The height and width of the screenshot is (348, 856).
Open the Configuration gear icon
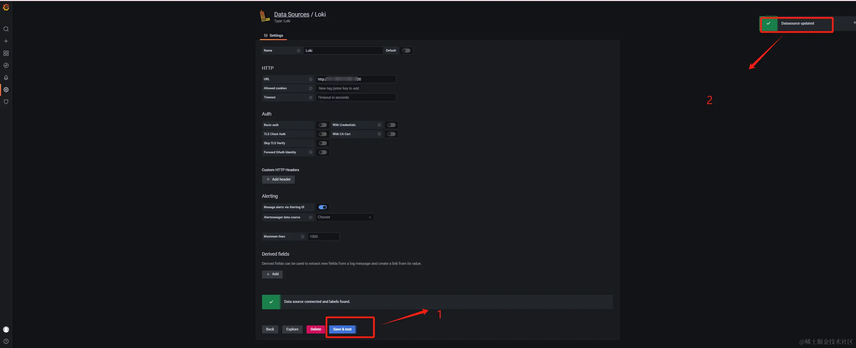point(6,90)
